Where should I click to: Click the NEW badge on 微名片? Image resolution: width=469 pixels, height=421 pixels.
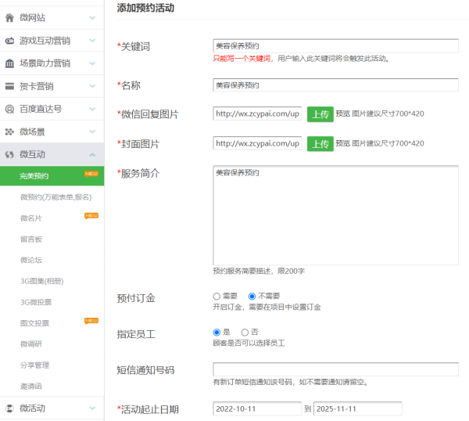(91, 216)
